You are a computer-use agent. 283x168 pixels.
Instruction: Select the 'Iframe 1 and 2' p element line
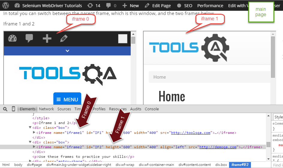click(x=55, y=123)
